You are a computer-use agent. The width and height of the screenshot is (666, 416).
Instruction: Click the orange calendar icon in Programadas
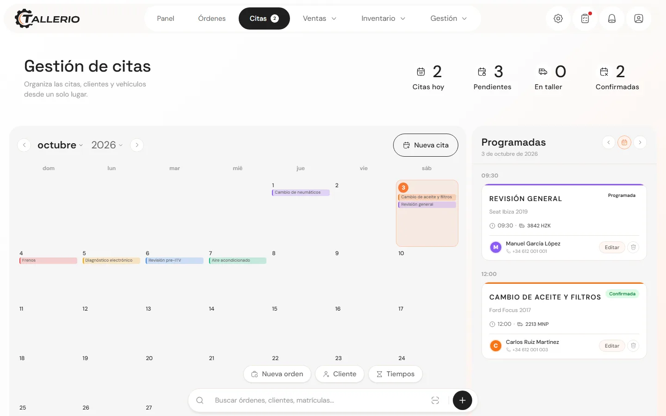click(x=624, y=142)
